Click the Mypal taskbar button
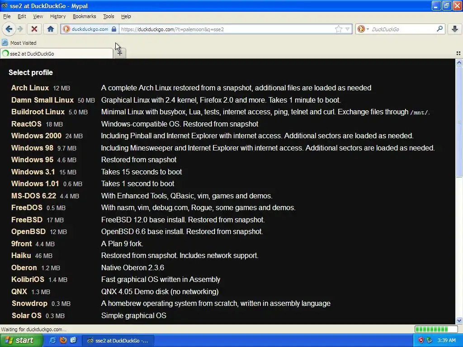Screen dimensions: 463x347 tap(117, 341)
